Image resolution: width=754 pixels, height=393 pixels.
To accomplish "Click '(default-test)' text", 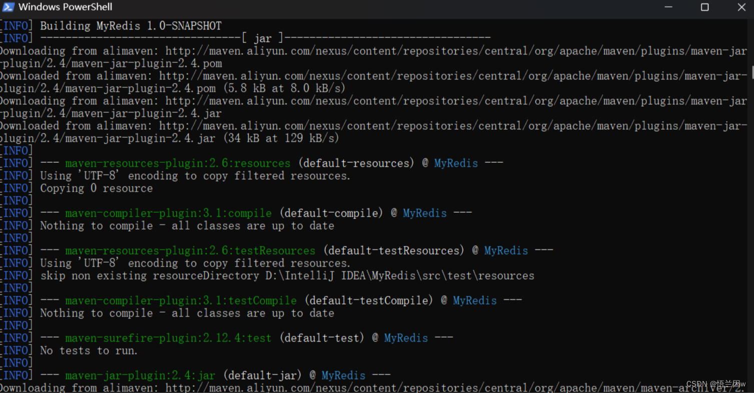I will [x=322, y=338].
